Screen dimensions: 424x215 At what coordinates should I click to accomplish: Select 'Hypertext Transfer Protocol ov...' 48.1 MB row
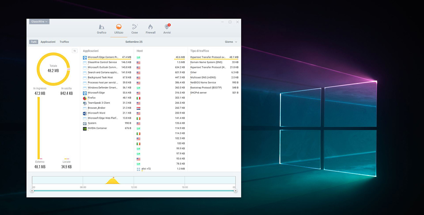click(x=214, y=57)
